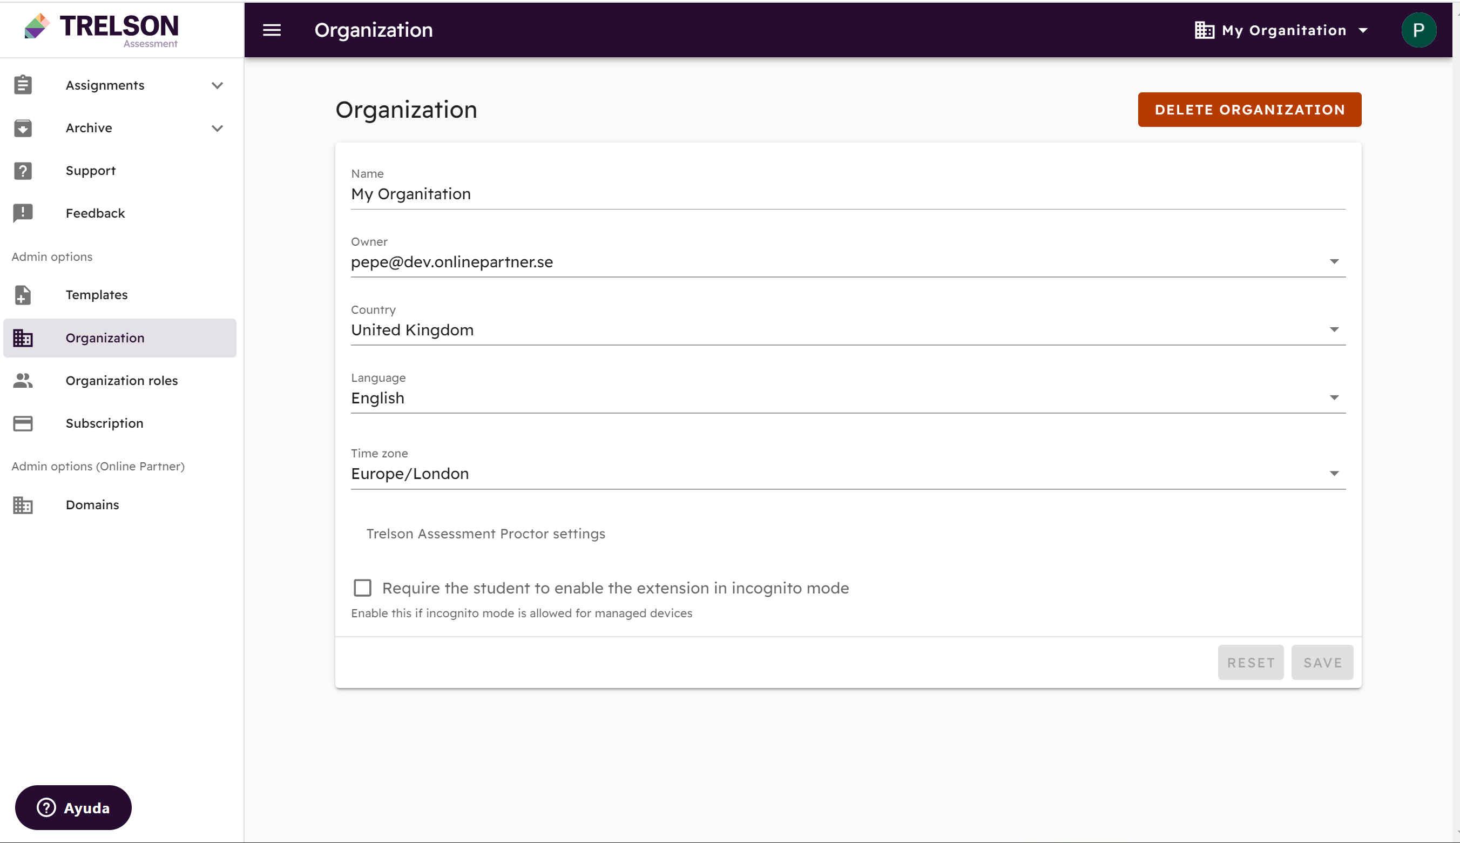The image size is (1460, 843).
Task: Open Domains in sidebar
Action: [119, 505]
